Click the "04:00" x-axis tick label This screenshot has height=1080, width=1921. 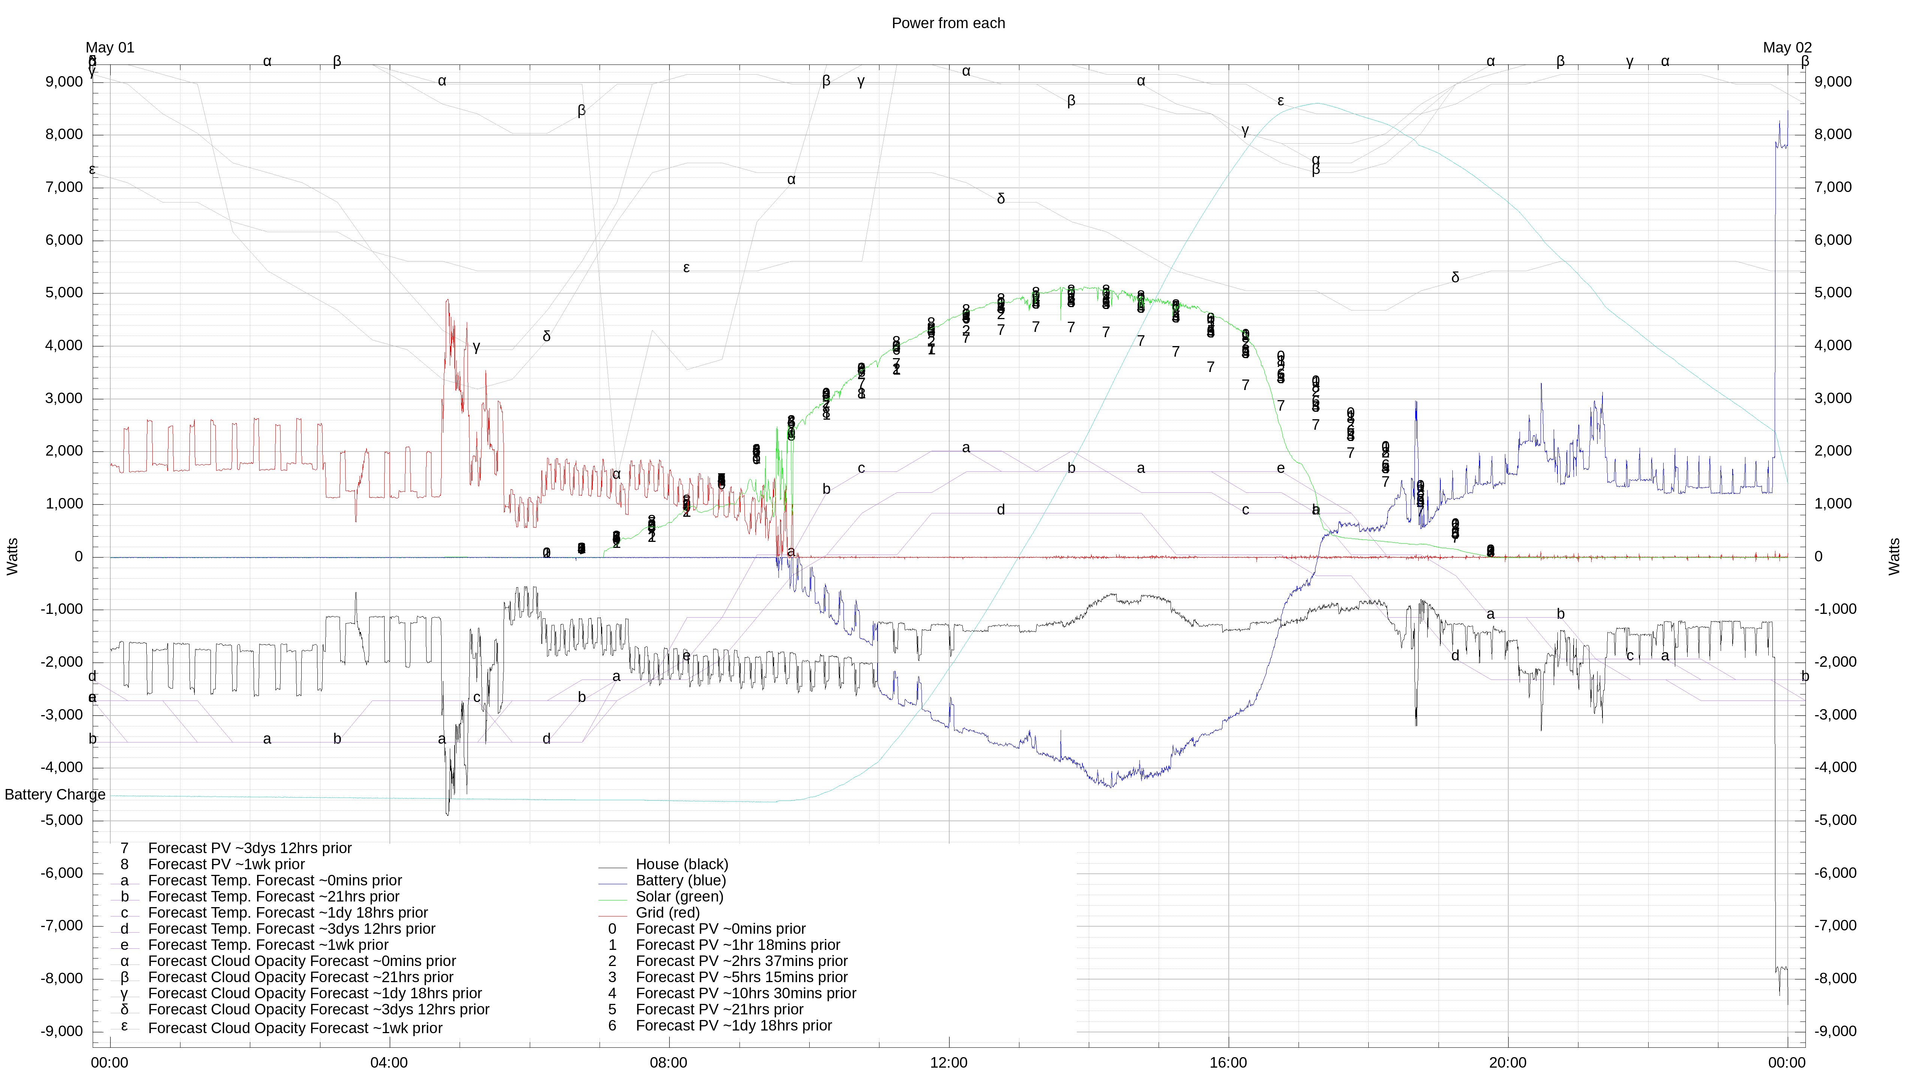pyautogui.click(x=389, y=1063)
